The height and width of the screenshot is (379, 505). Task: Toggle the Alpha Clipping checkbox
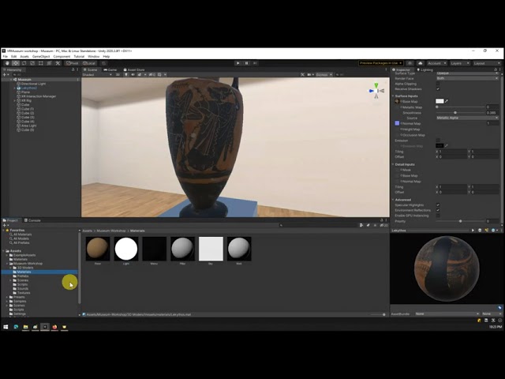click(438, 84)
